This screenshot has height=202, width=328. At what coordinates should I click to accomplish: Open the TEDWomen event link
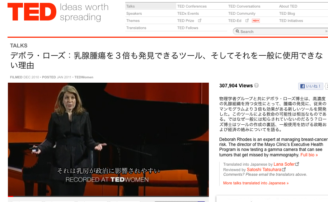84,77
